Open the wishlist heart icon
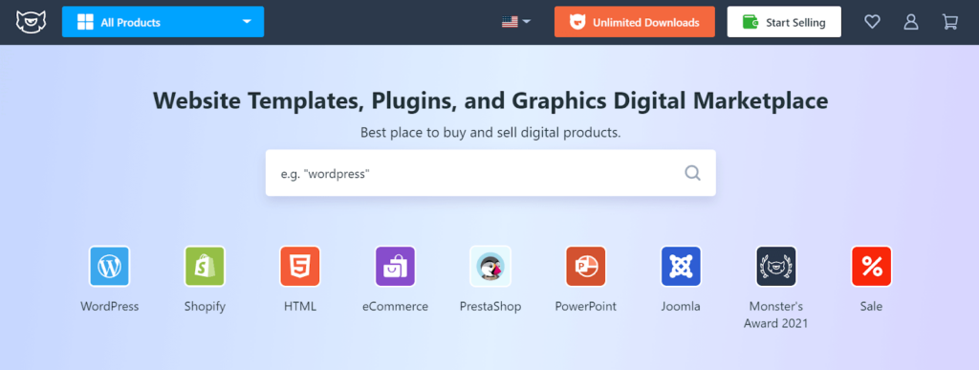The height and width of the screenshot is (370, 979). [x=872, y=22]
